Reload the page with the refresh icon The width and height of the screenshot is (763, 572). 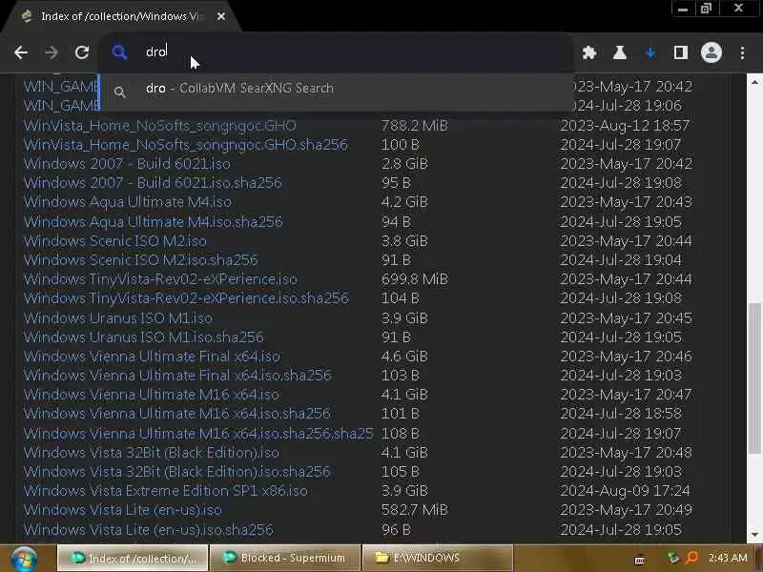pyautogui.click(x=82, y=52)
